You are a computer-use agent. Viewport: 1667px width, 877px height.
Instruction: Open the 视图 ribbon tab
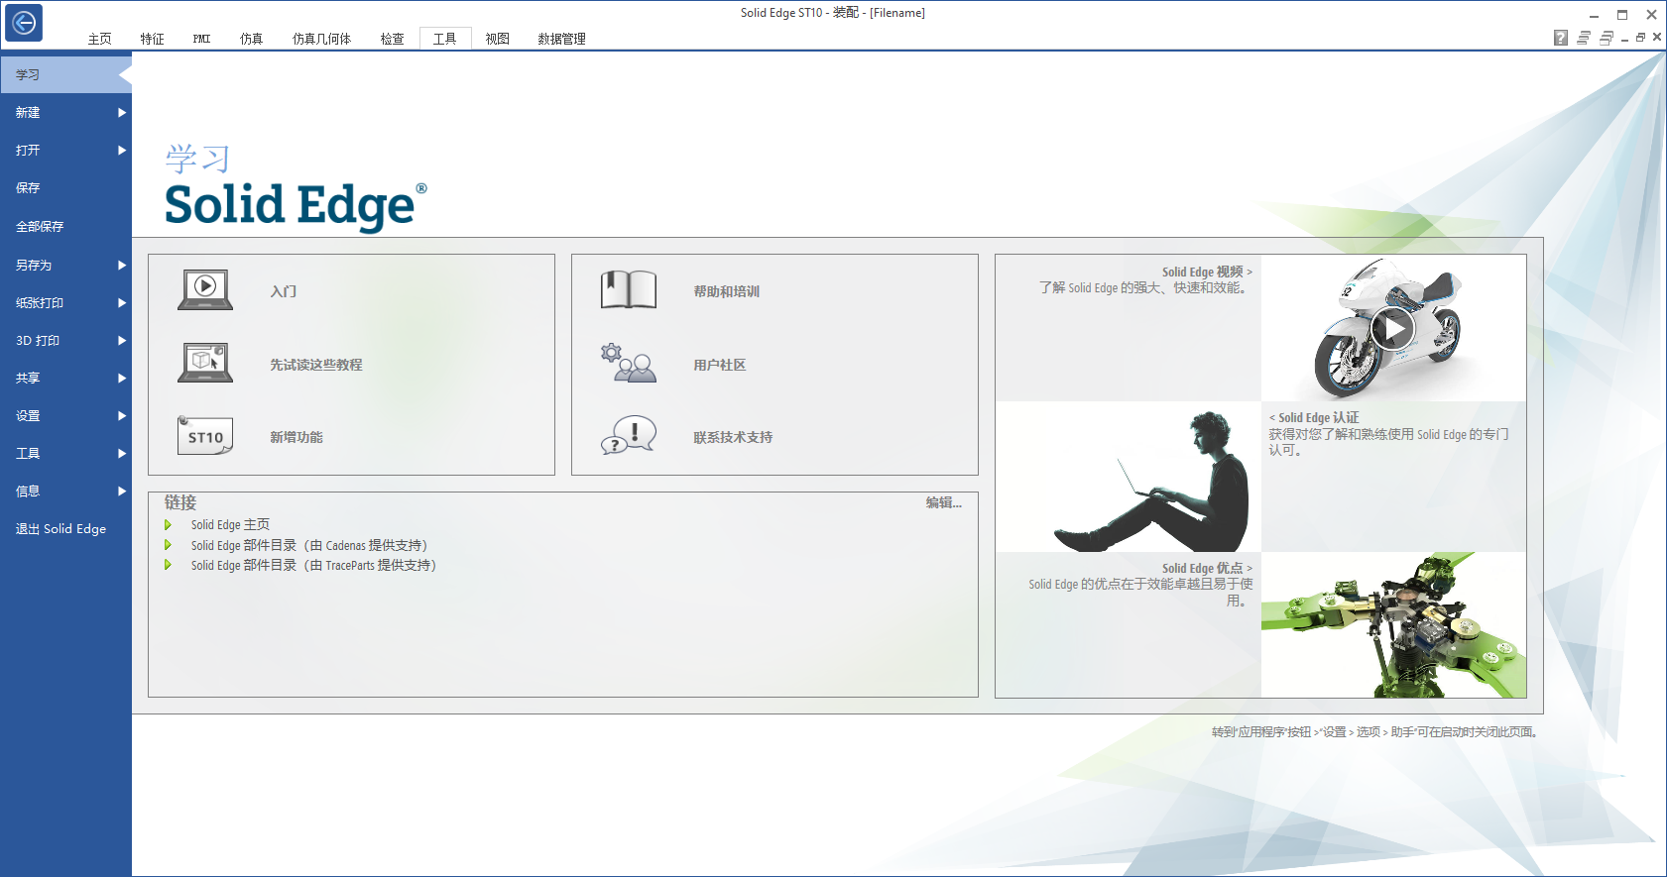click(x=497, y=39)
